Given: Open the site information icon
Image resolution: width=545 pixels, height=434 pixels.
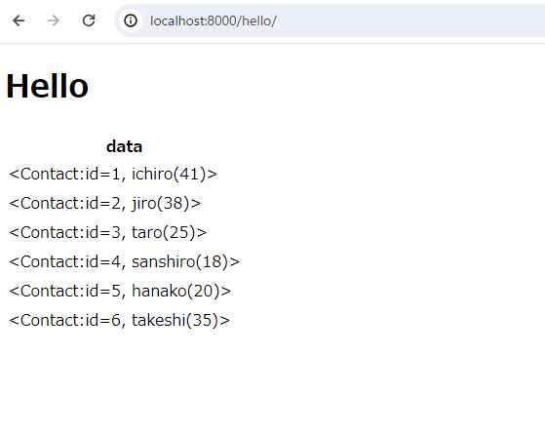Looking at the screenshot, I should tap(131, 20).
